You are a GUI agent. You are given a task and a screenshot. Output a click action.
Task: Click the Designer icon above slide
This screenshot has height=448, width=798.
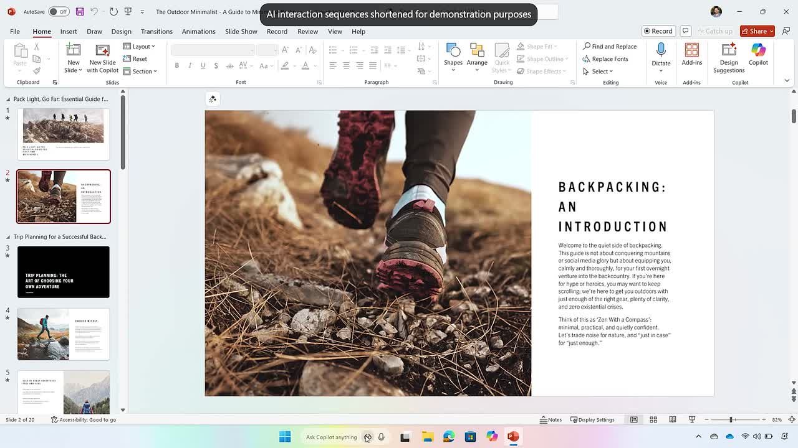coord(213,99)
